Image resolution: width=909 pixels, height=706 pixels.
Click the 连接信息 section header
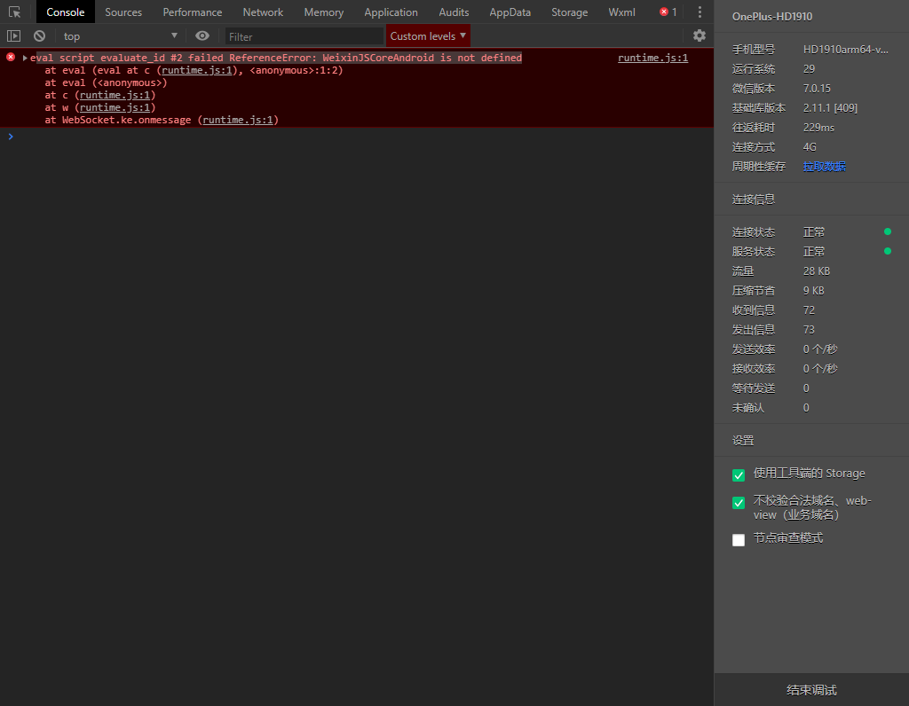pos(753,200)
